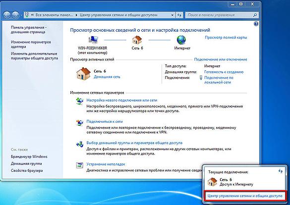Select 'Все элементы панел...' breadcrumb
This screenshot has height=205, width=290.
pos(54,15)
